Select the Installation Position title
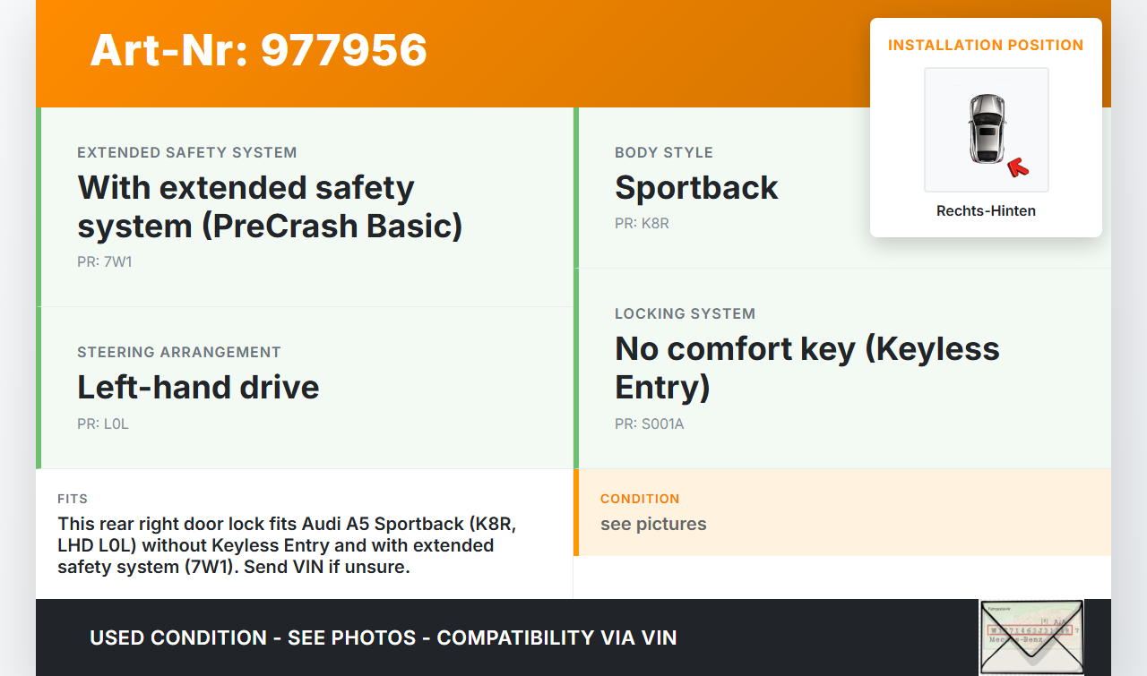This screenshot has height=676, width=1147. (x=986, y=45)
